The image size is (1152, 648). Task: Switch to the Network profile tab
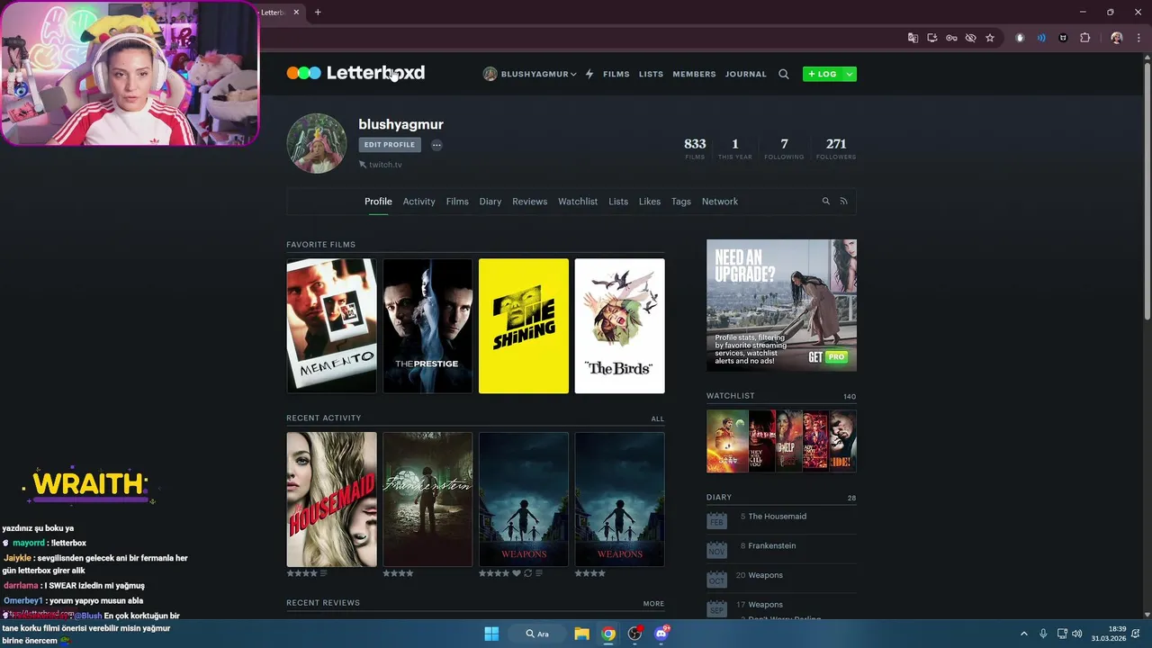720,202
